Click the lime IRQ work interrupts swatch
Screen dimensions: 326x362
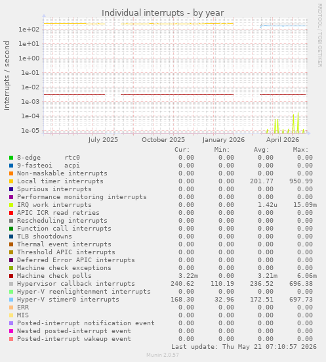pos(11,205)
